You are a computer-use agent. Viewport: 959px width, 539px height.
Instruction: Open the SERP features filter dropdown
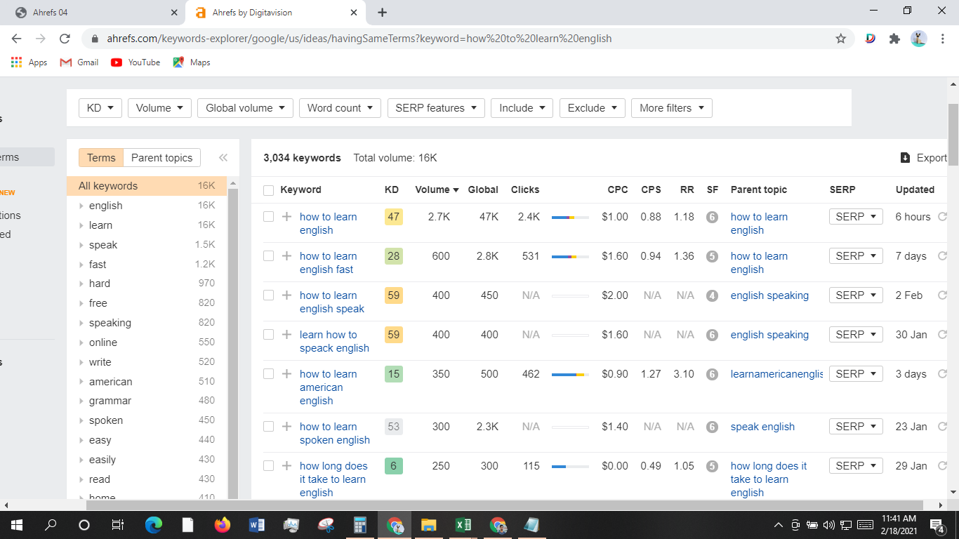[x=436, y=108]
